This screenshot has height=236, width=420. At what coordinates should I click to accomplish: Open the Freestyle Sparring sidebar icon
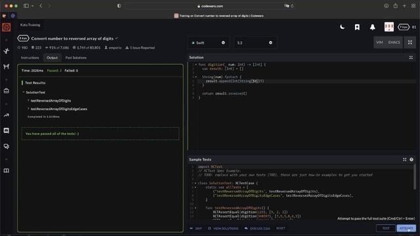[7, 66]
